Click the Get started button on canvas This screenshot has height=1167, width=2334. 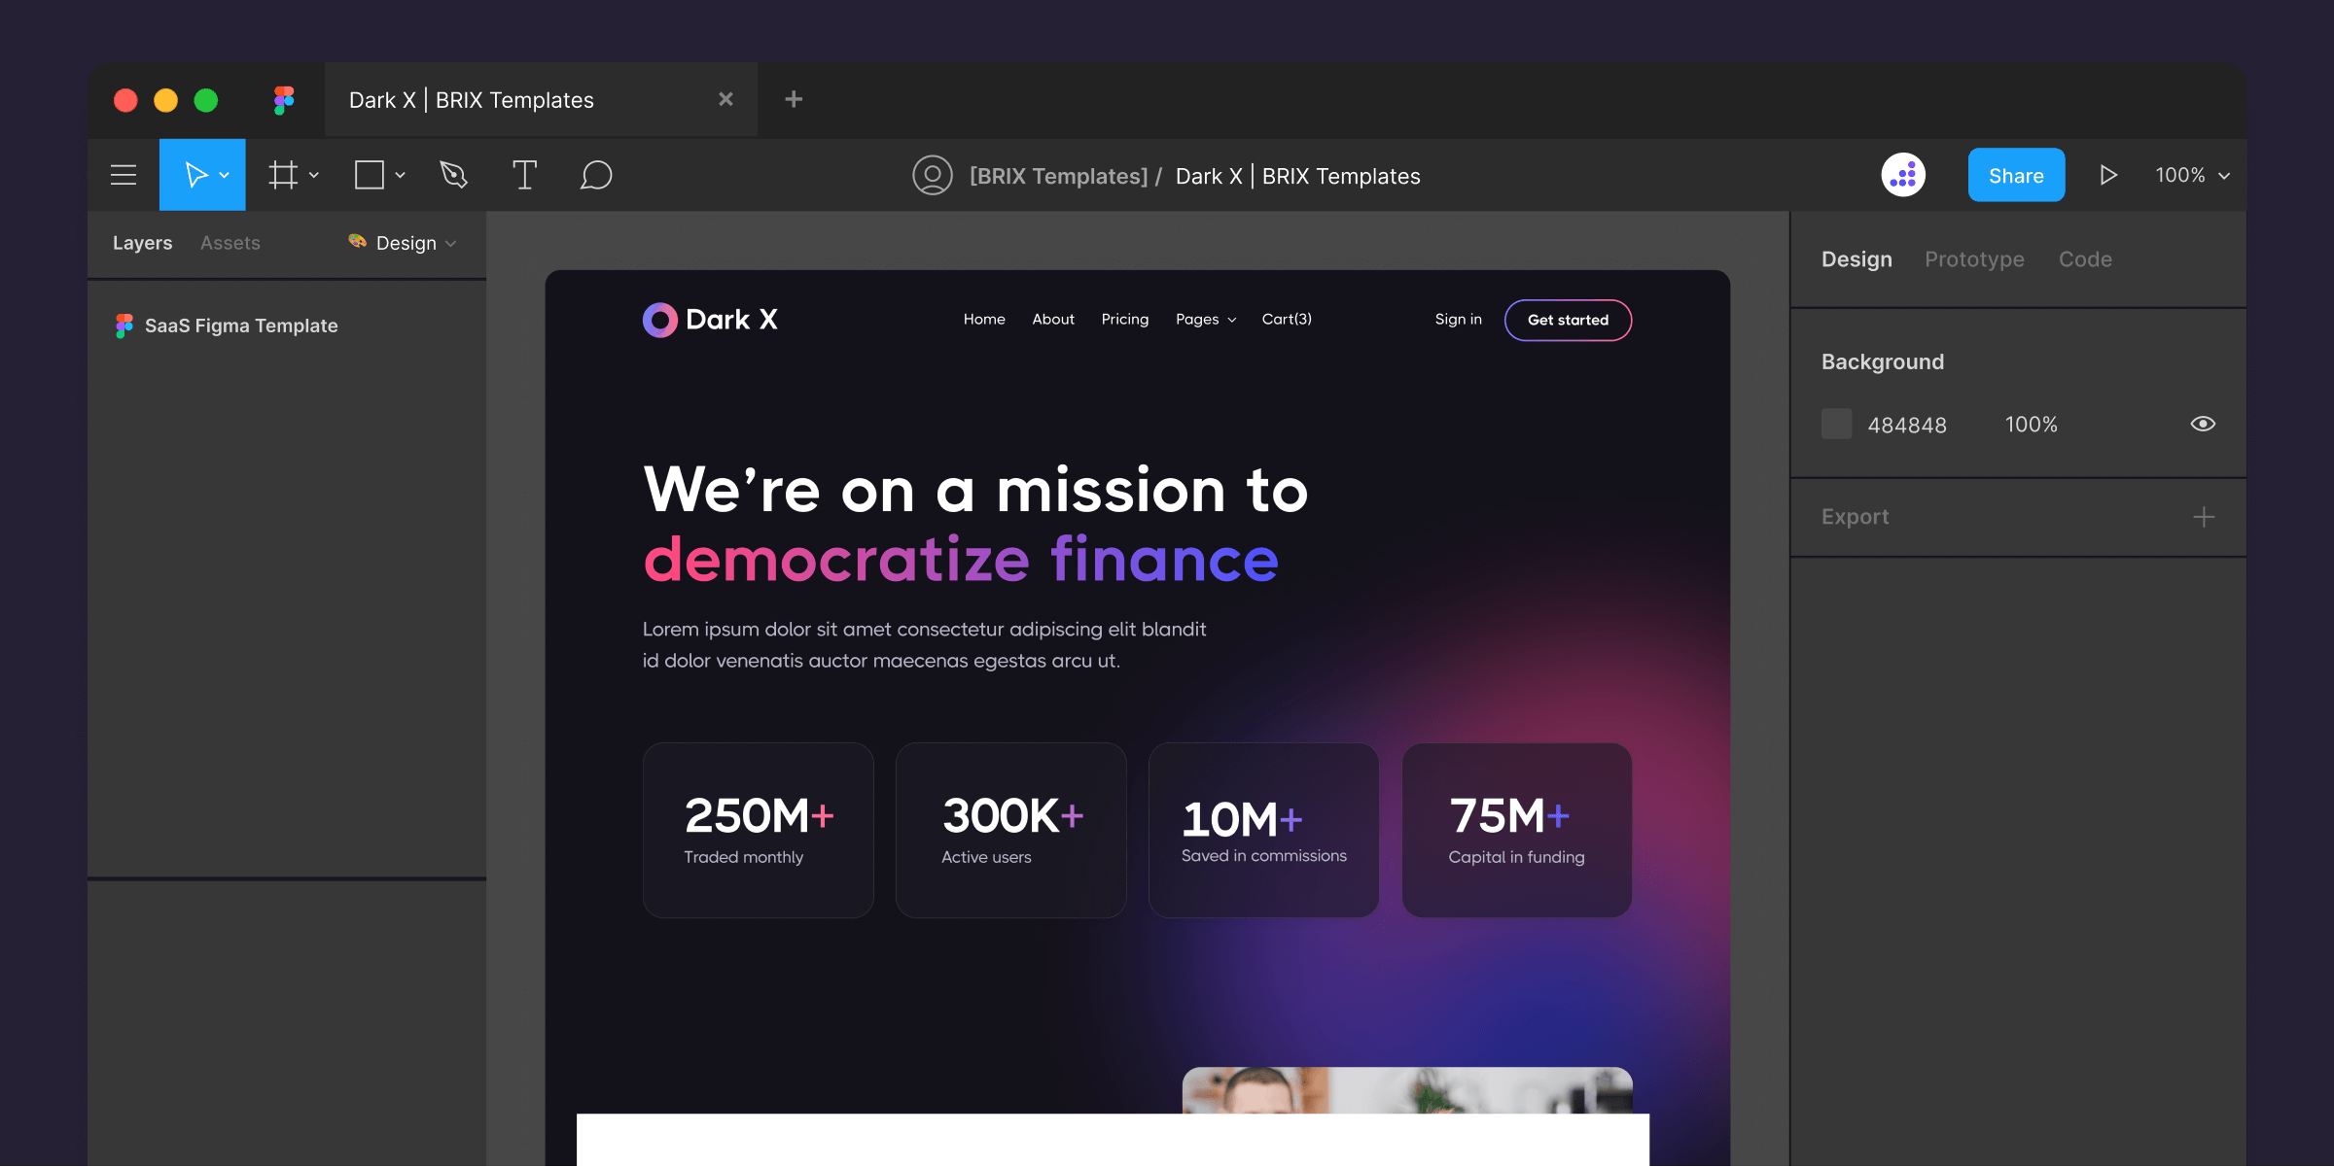tap(1569, 319)
